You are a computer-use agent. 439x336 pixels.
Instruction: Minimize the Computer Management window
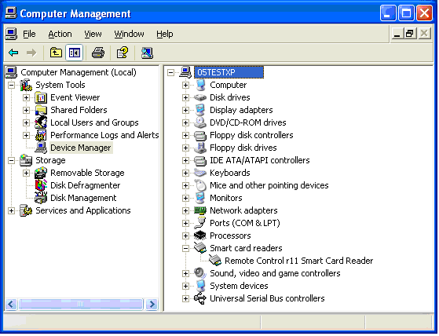pyautogui.click(x=388, y=13)
